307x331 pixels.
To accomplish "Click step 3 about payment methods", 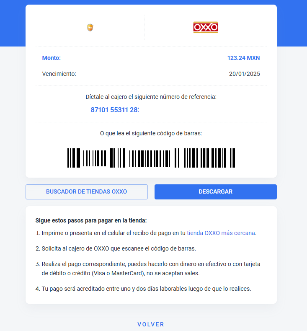I will click(148, 269).
